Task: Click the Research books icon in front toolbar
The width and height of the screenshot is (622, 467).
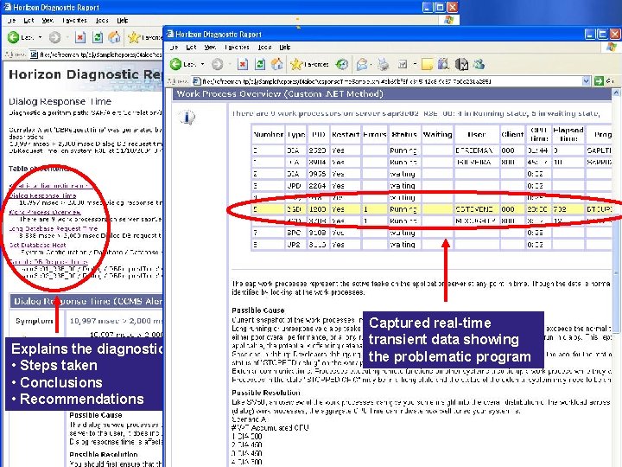Action: pyautogui.click(x=443, y=64)
